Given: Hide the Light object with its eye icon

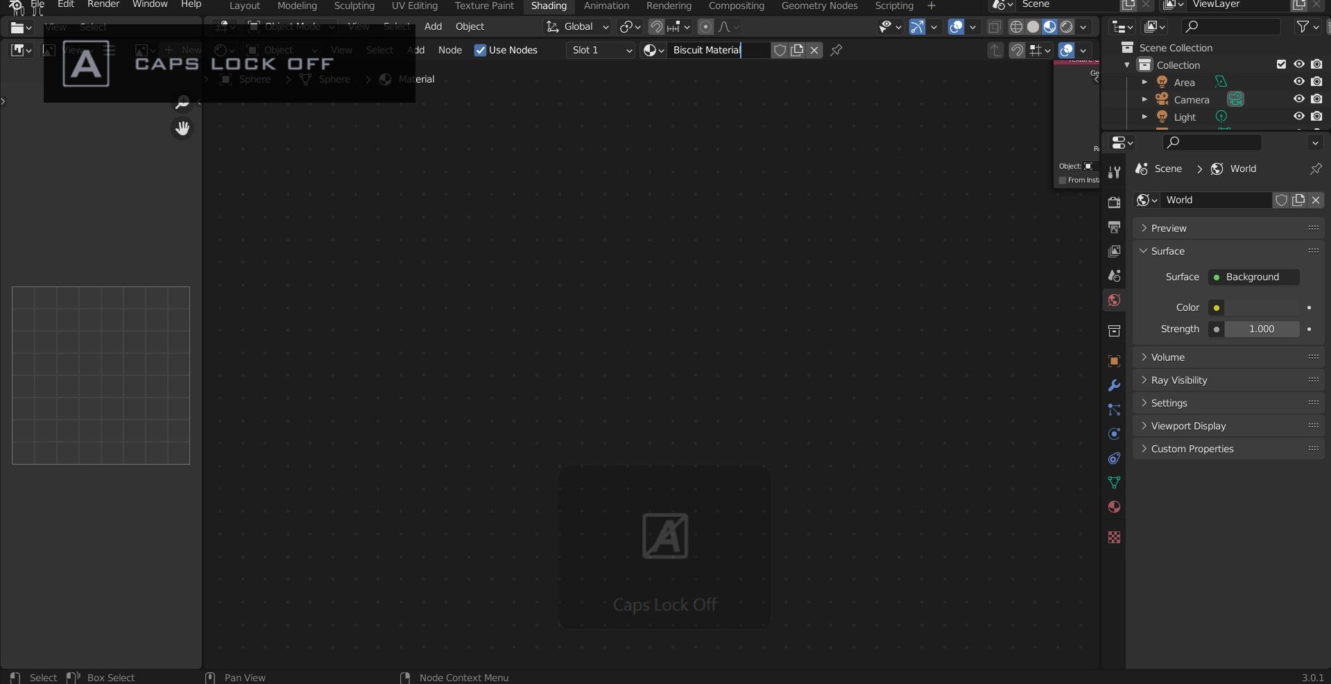Looking at the screenshot, I should [1299, 117].
